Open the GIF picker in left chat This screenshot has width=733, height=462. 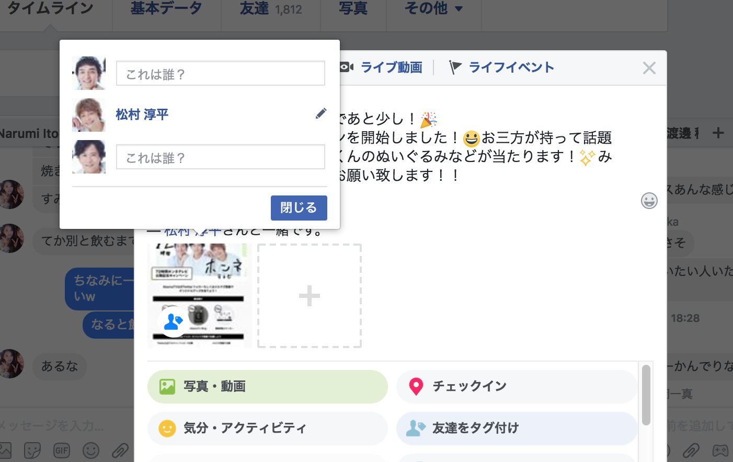(62, 450)
